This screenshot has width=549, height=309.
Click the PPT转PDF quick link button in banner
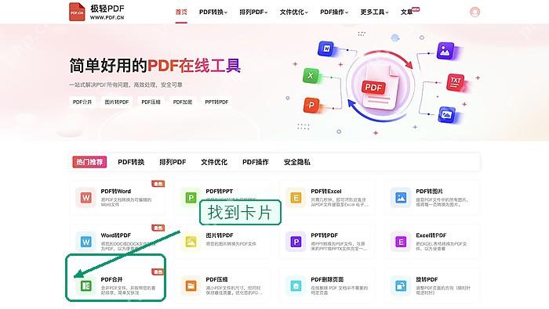(216, 102)
